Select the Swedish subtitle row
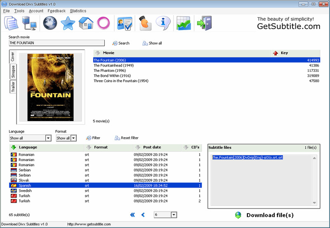Image resolution: width=330 pixels, height=228 pixels. pos(106,191)
